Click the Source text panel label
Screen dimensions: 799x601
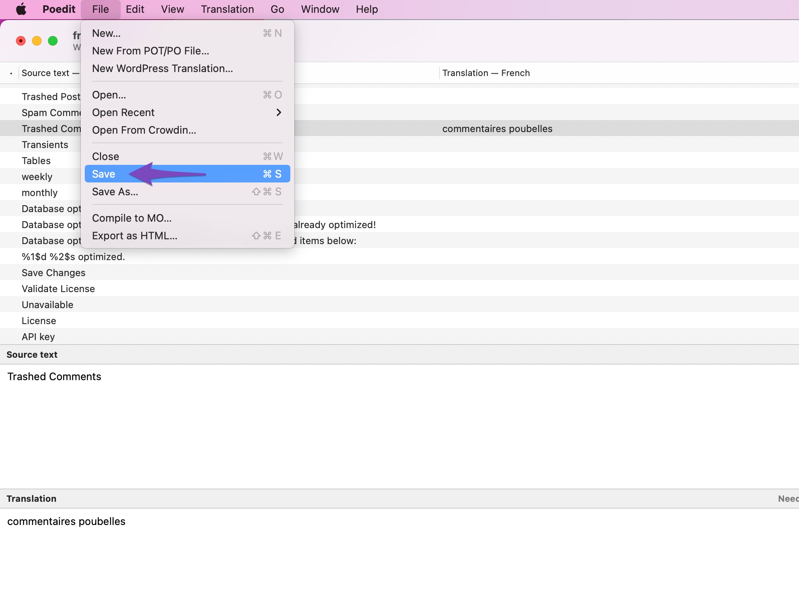click(32, 354)
